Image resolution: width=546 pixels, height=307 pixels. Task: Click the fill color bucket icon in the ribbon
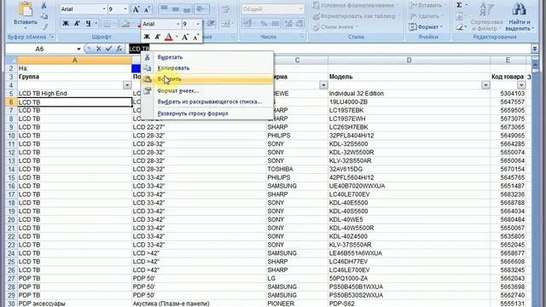[x=126, y=23]
